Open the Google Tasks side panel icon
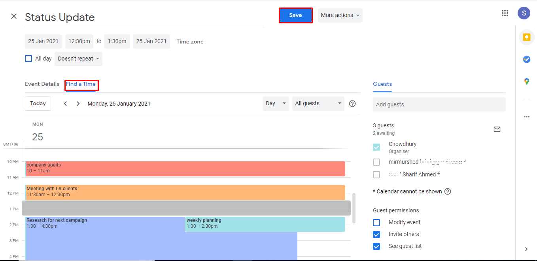The image size is (537, 261). point(526,59)
